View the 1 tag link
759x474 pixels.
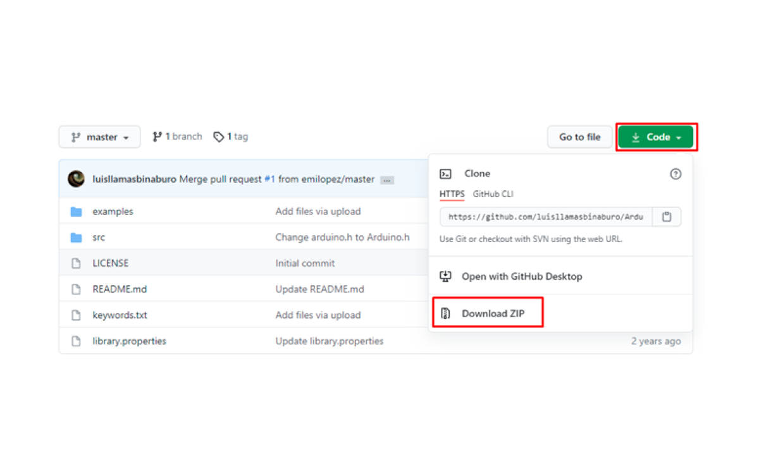[x=231, y=137]
